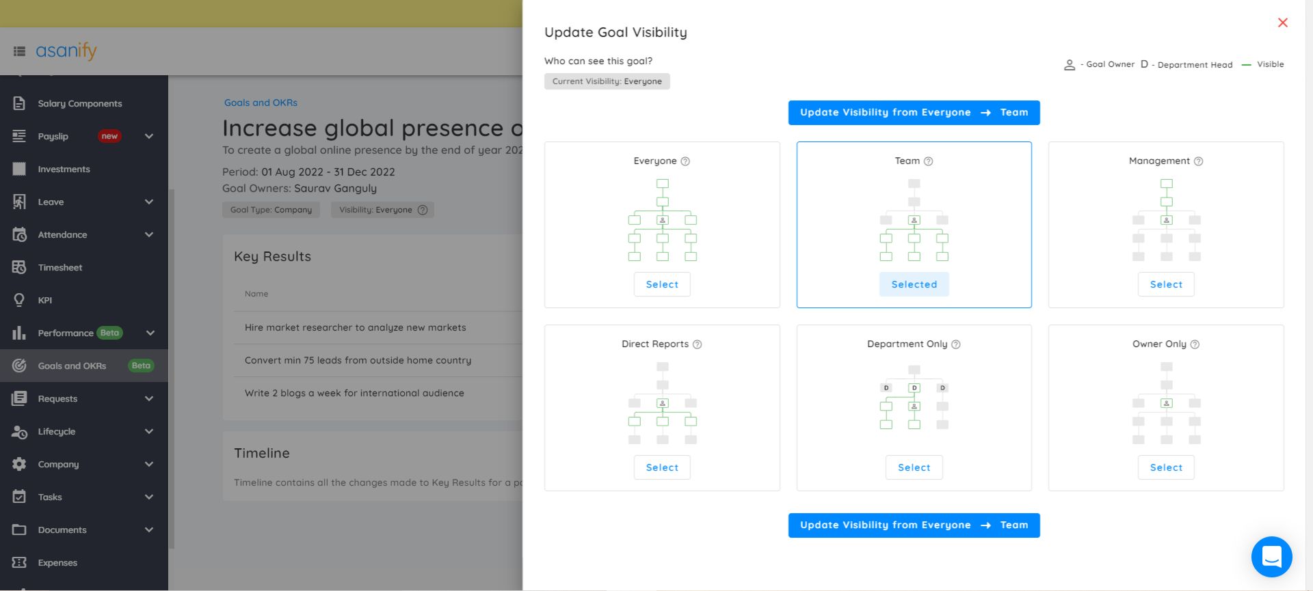The image size is (1313, 591).
Task: Click the Timesheet sidebar icon
Action: point(19,267)
